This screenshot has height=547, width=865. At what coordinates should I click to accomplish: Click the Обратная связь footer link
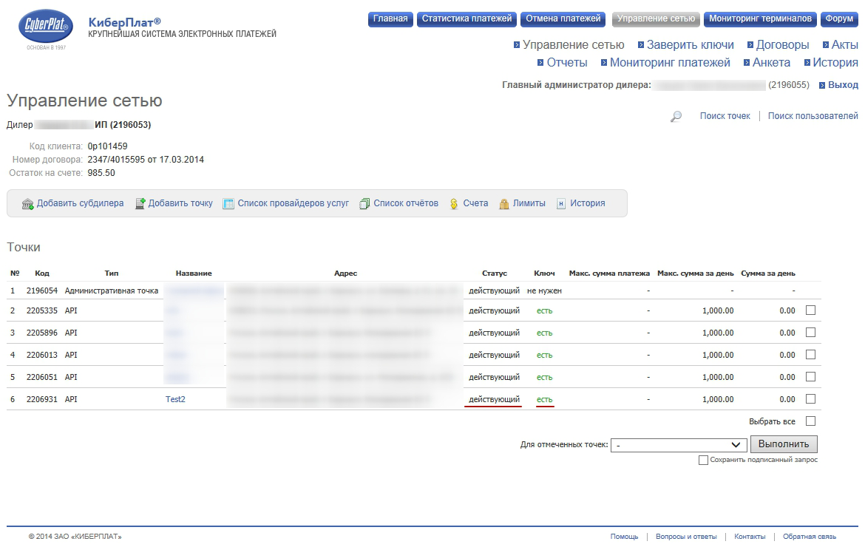pyautogui.click(x=809, y=537)
